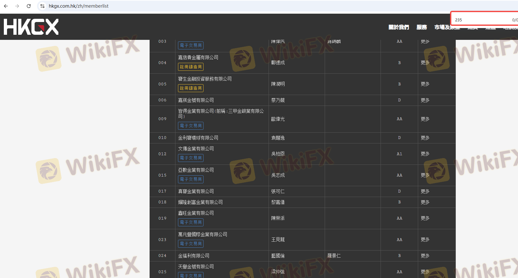This screenshot has height=278, width=518.
Task: Select company name 亞數金業有限公司
Action: [196, 170]
